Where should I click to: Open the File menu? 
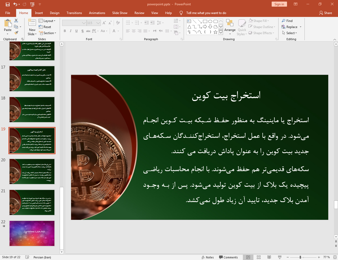(x=8, y=13)
